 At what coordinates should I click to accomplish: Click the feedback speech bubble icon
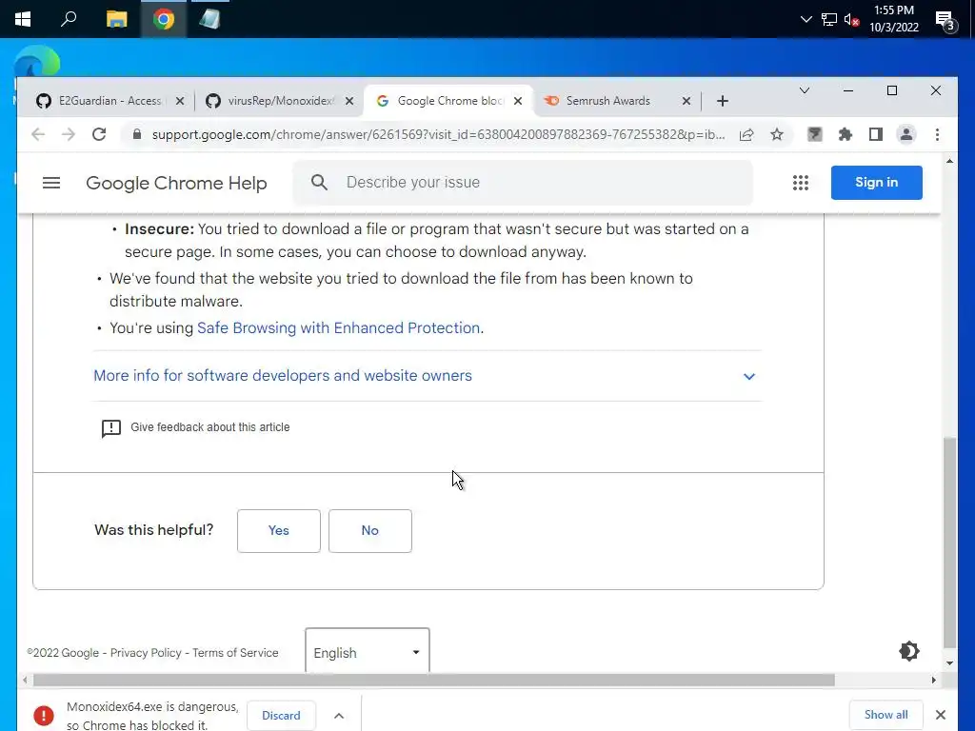click(110, 428)
